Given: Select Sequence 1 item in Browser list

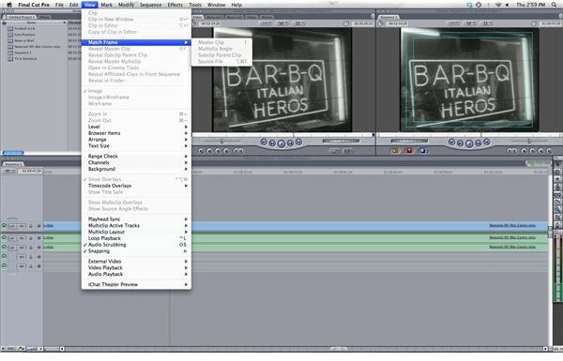Looking at the screenshot, I should pos(23,53).
